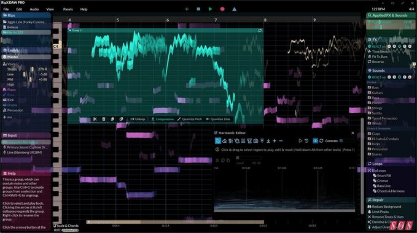Apply the Reverse effect
Screen dimensions: 417x233
pyautogui.click(x=376, y=62)
